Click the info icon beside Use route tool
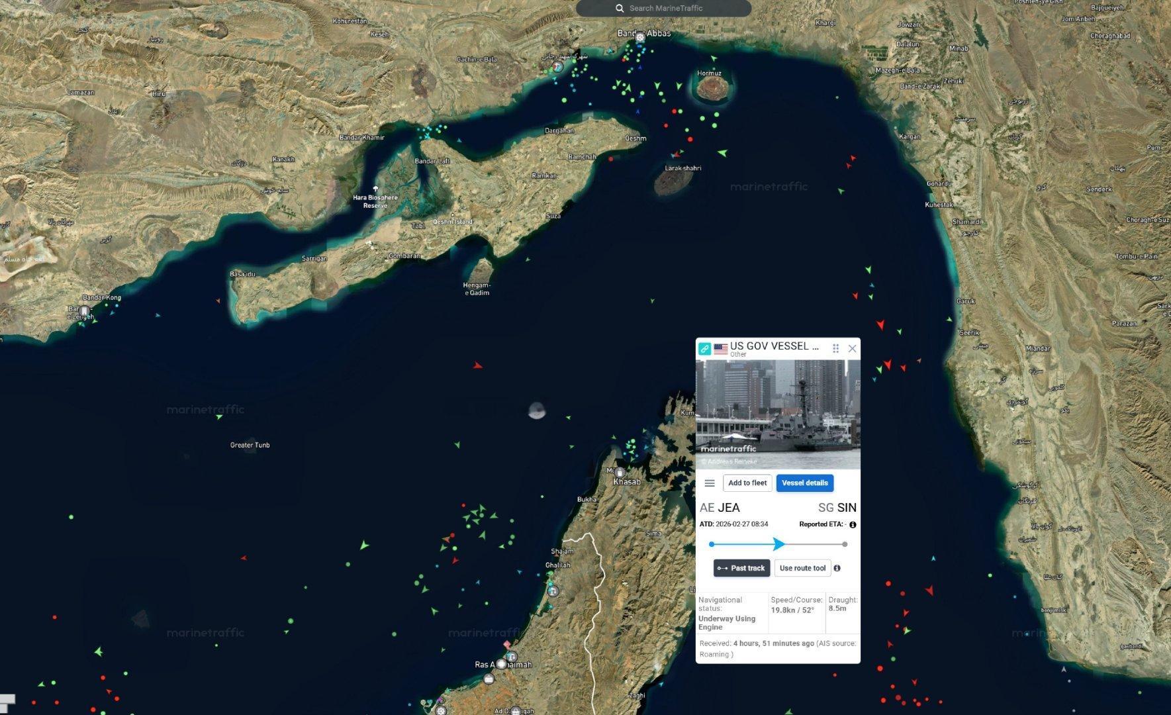Viewport: 1171px width, 715px height. tap(837, 568)
